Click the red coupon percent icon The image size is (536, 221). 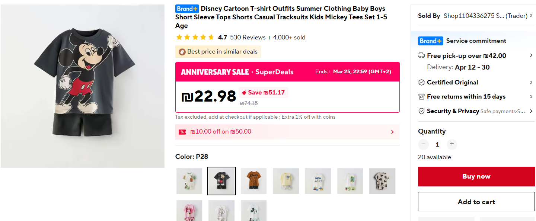pyautogui.click(x=182, y=132)
